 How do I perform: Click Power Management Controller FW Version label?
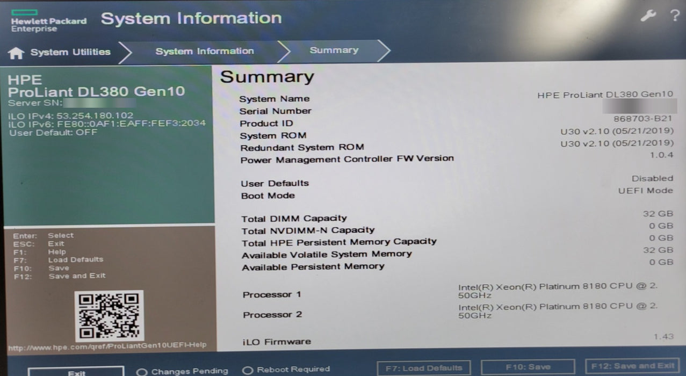click(x=347, y=160)
